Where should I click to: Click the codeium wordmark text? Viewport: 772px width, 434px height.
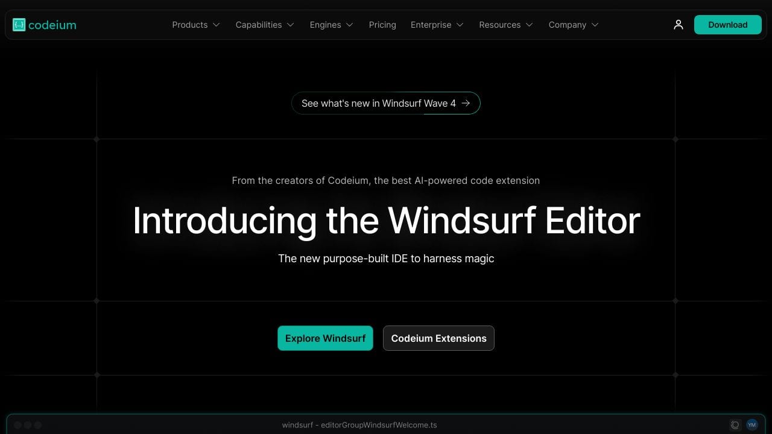[x=52, y=25]
